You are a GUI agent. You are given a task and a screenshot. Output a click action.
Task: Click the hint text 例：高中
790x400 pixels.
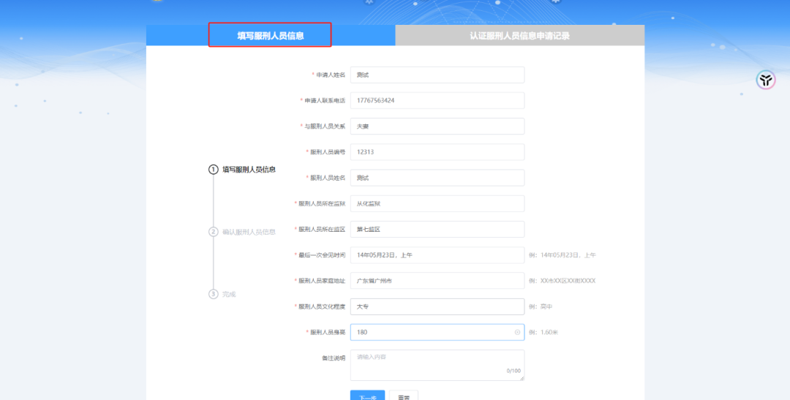tap(541, 307)
